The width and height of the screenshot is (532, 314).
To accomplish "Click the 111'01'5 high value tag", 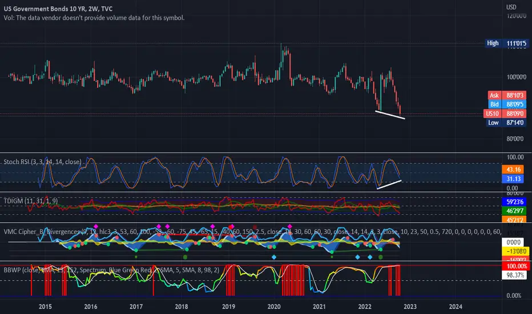I will [517, 43].
